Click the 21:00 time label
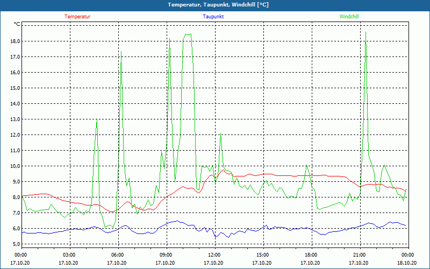 click(x=360, y=255)
